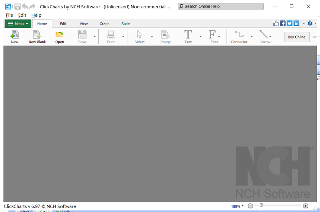Screen dimensions: 320x212
Task: Switch to the View tab
Action: [x=83, y=23]
